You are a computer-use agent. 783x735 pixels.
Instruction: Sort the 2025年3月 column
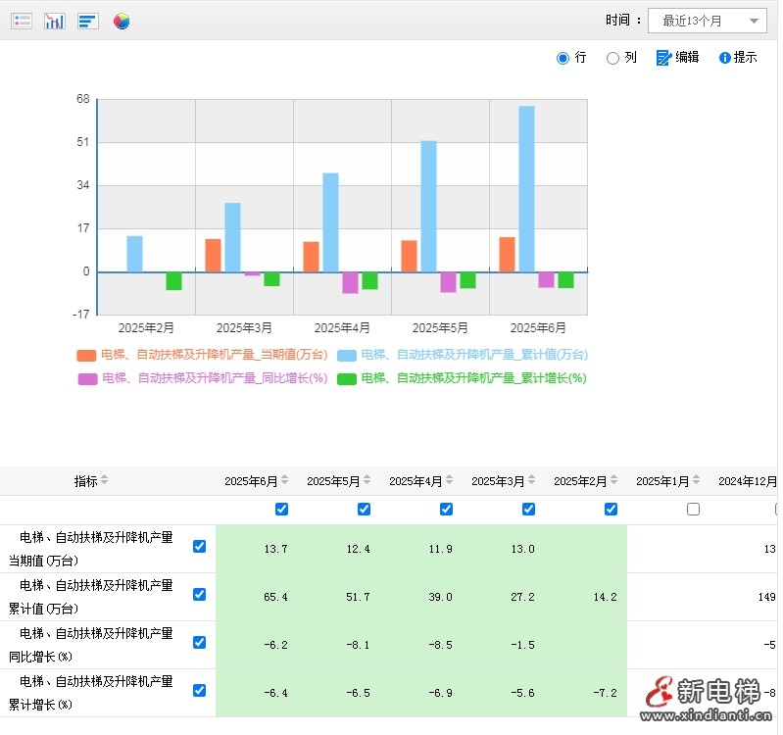pos(532,480)
